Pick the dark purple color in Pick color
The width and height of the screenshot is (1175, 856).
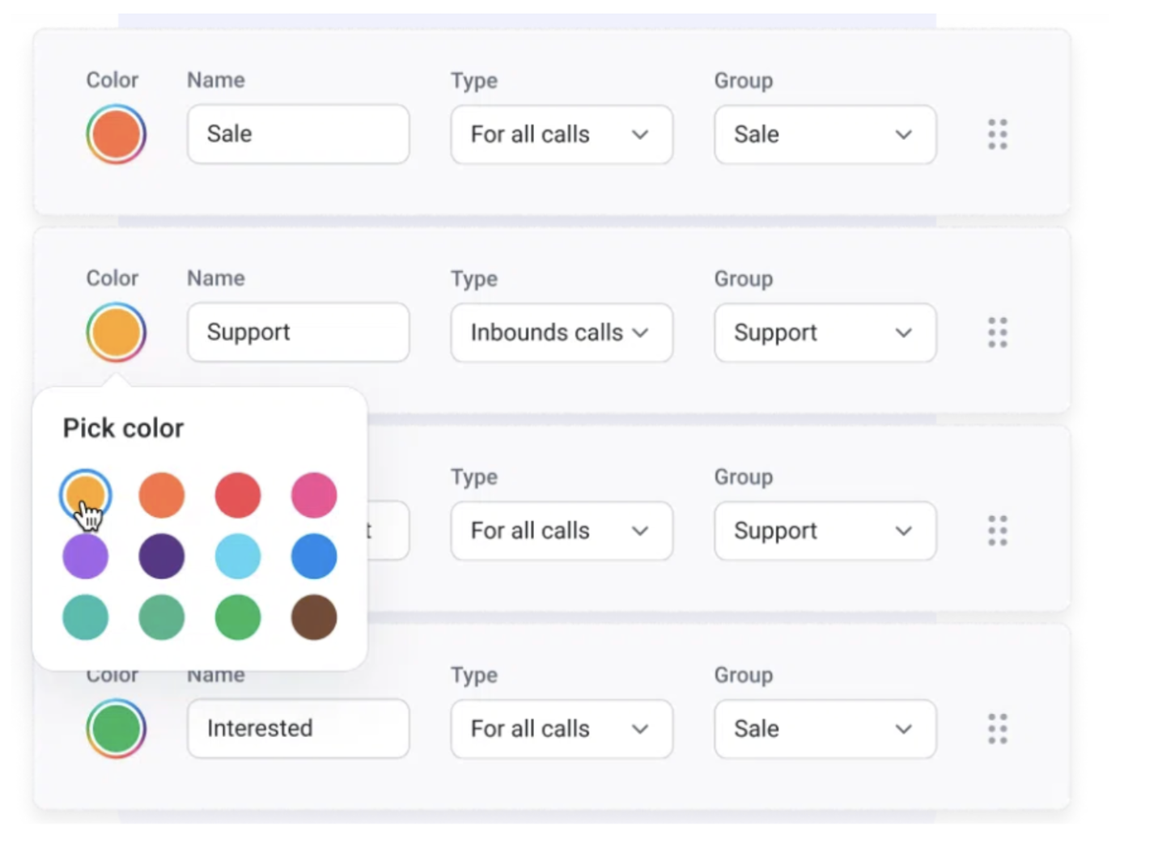point(161,556)
